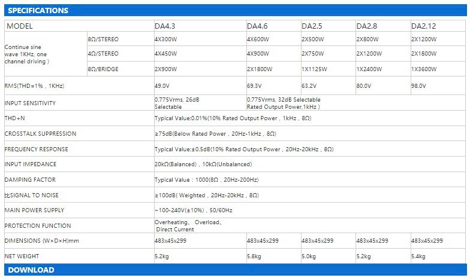470x278 pixels.
Task: Select the DA2.12 model column header
Action: tap(424, 26)
